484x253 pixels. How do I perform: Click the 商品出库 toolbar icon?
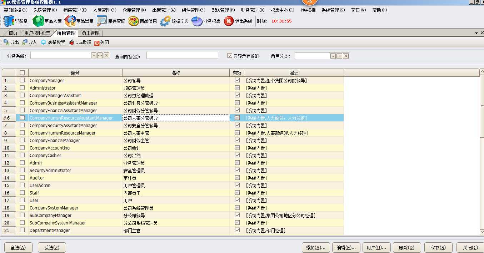(70, 21)
